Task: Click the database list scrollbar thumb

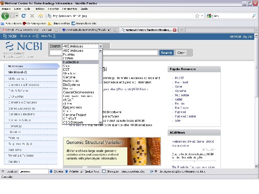Action: tap(101, 68)
